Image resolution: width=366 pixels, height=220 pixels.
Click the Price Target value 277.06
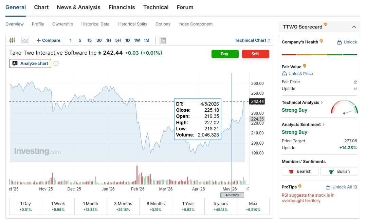point(351,141)
